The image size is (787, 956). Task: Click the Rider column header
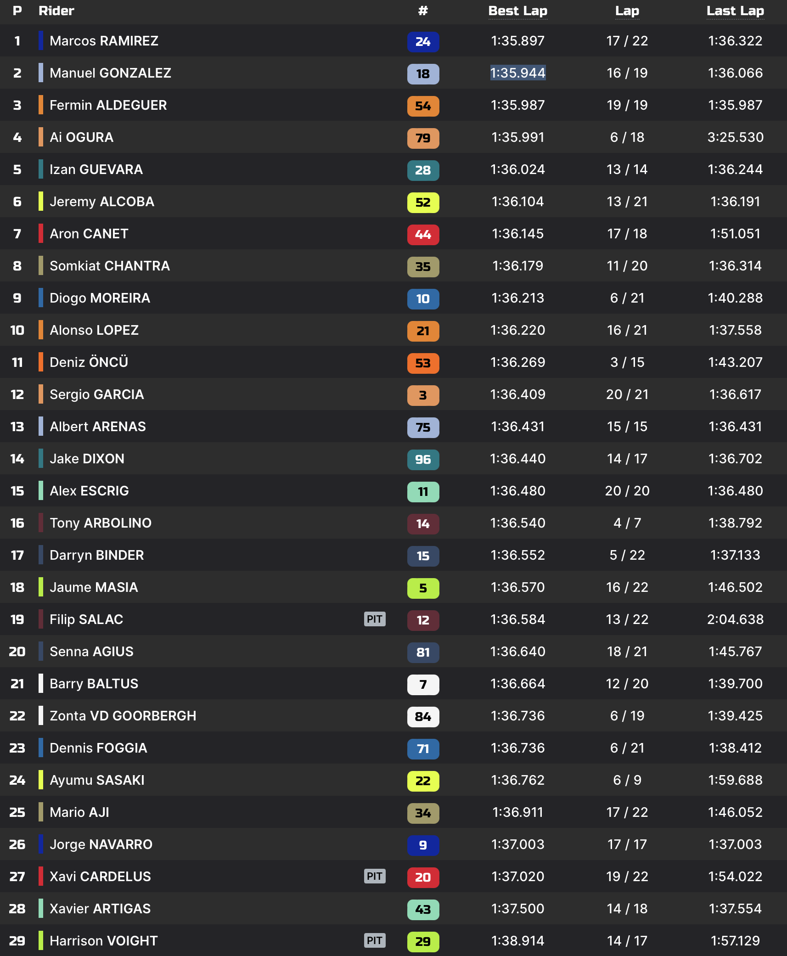click(x=56, y=11)
